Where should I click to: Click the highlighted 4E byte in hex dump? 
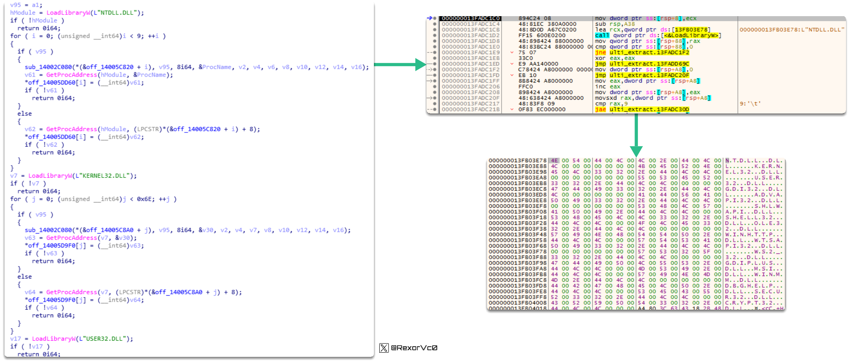554,161
